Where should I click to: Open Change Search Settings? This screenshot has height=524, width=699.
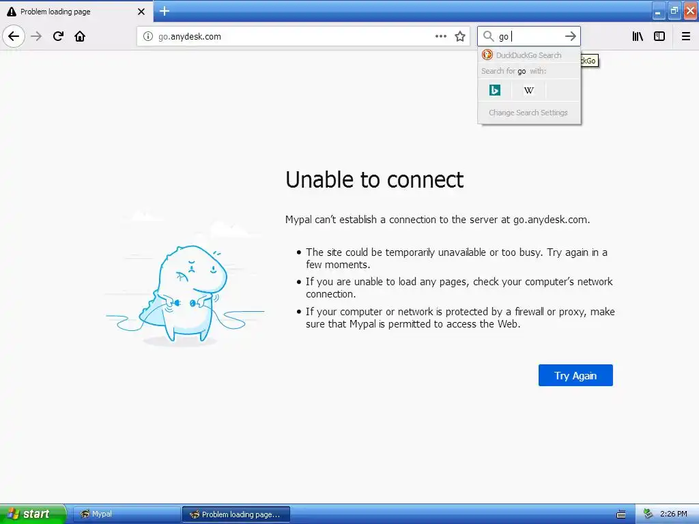(528, 113)
